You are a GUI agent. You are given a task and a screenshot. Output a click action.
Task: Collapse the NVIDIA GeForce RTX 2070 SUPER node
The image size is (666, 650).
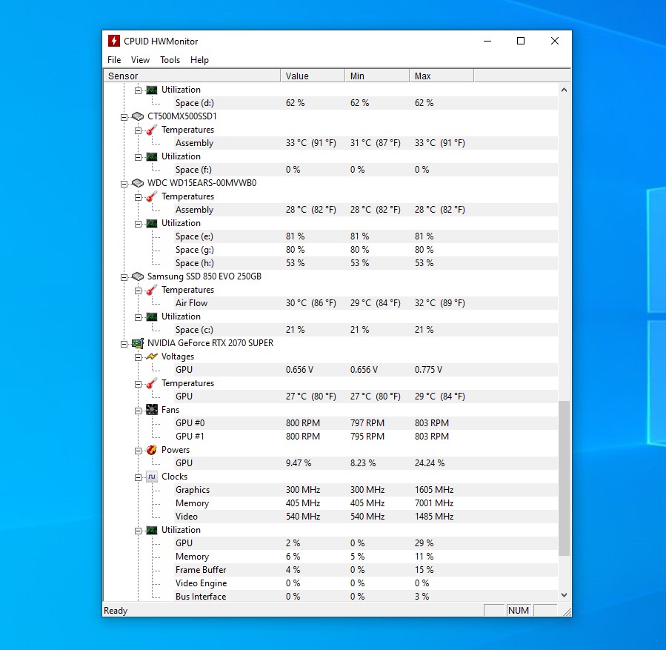coord(124,344)
